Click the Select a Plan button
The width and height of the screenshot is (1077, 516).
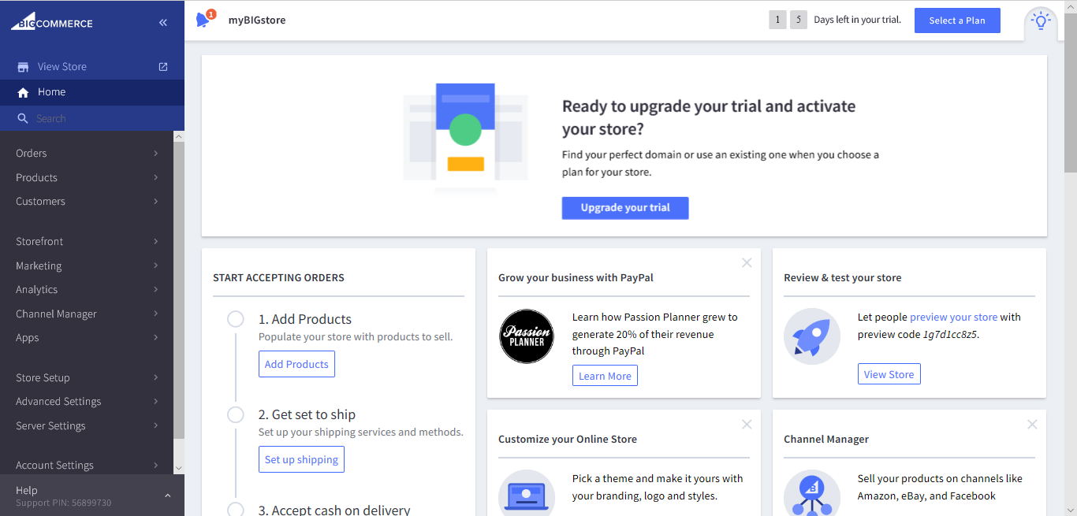[956, 20]
